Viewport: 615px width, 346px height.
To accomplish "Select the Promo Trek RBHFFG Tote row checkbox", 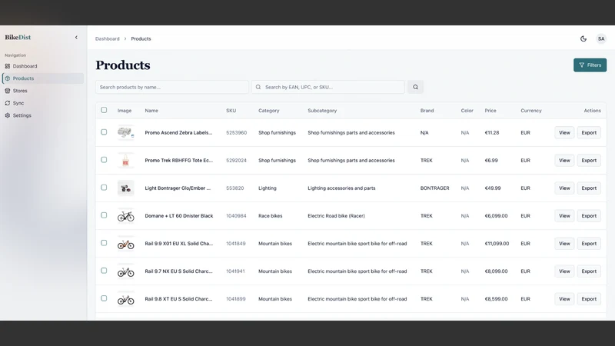I will click(x=104, y=160).
